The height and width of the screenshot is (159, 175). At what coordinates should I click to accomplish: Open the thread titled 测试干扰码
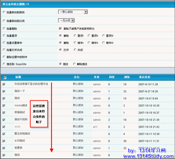tap(21, 119)
